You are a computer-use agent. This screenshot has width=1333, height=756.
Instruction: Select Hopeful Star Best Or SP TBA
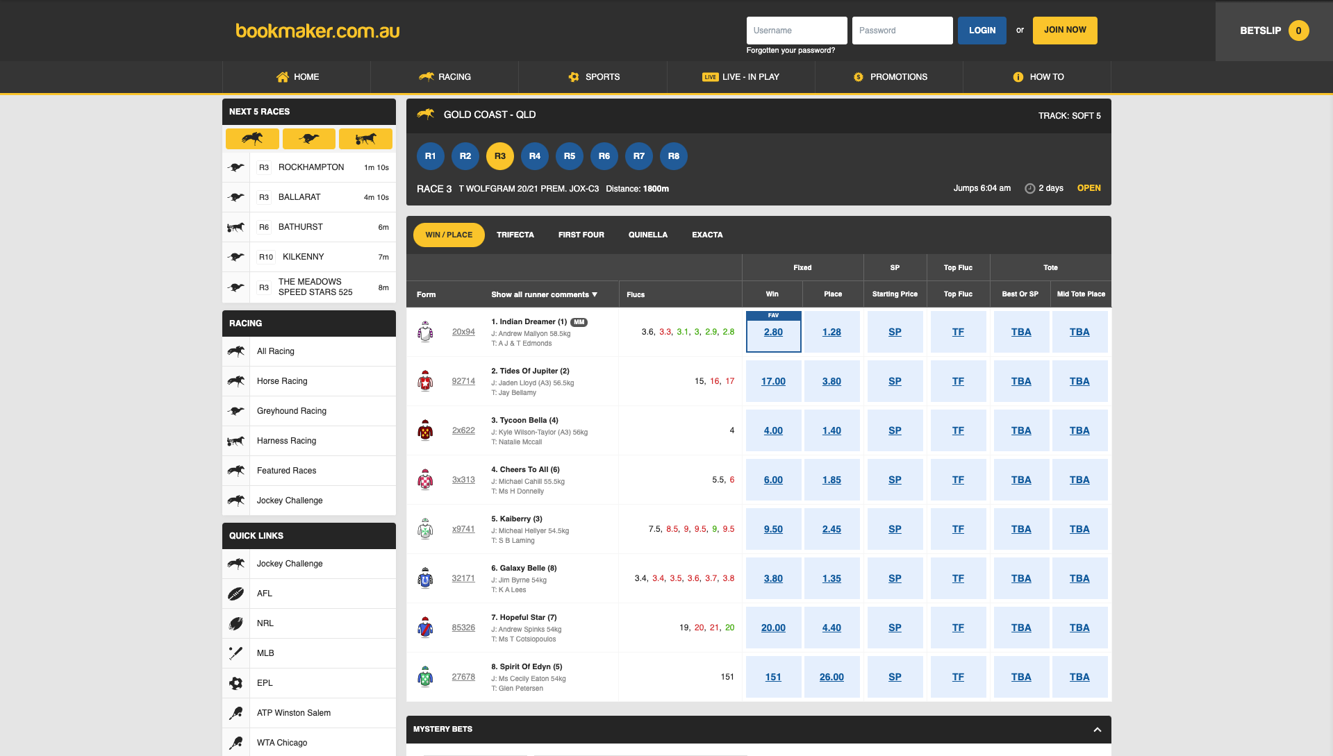point(1021,628)
